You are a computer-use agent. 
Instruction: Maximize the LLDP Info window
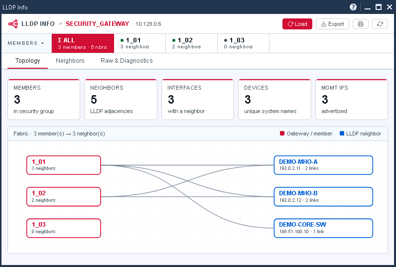pyautogui.click(x=379, y=7)
